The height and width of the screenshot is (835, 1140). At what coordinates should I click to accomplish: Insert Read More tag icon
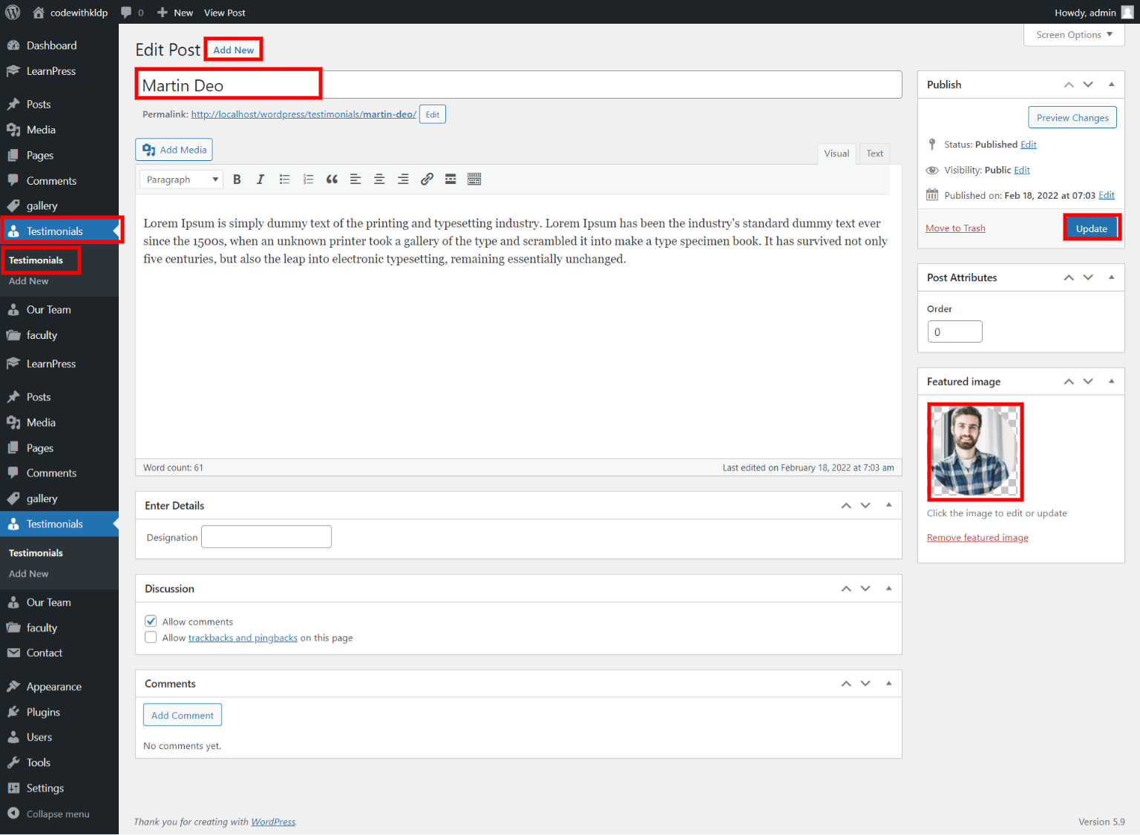coord(451,179)
